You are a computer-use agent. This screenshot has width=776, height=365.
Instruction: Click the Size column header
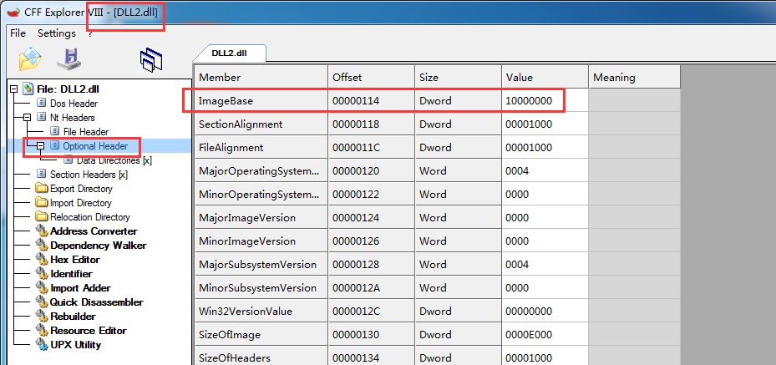458,77
